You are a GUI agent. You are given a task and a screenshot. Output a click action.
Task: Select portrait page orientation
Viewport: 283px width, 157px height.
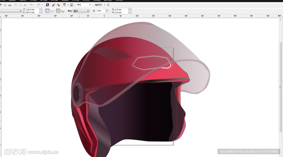(47, 11)
